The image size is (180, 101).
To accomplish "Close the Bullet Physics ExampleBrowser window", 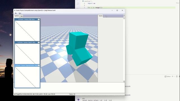I will pos(122,10).
